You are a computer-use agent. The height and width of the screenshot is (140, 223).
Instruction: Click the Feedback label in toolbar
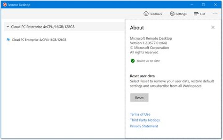click(x=156, y=14)
